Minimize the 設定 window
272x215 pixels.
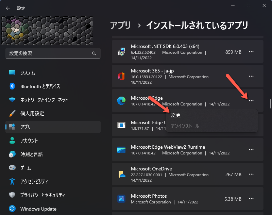tap(233, 5)
